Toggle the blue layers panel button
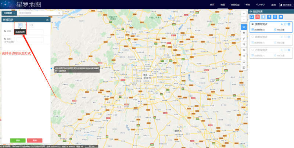Image resolution: width=294 pixels, height=148 pixels. coord(244,27)
